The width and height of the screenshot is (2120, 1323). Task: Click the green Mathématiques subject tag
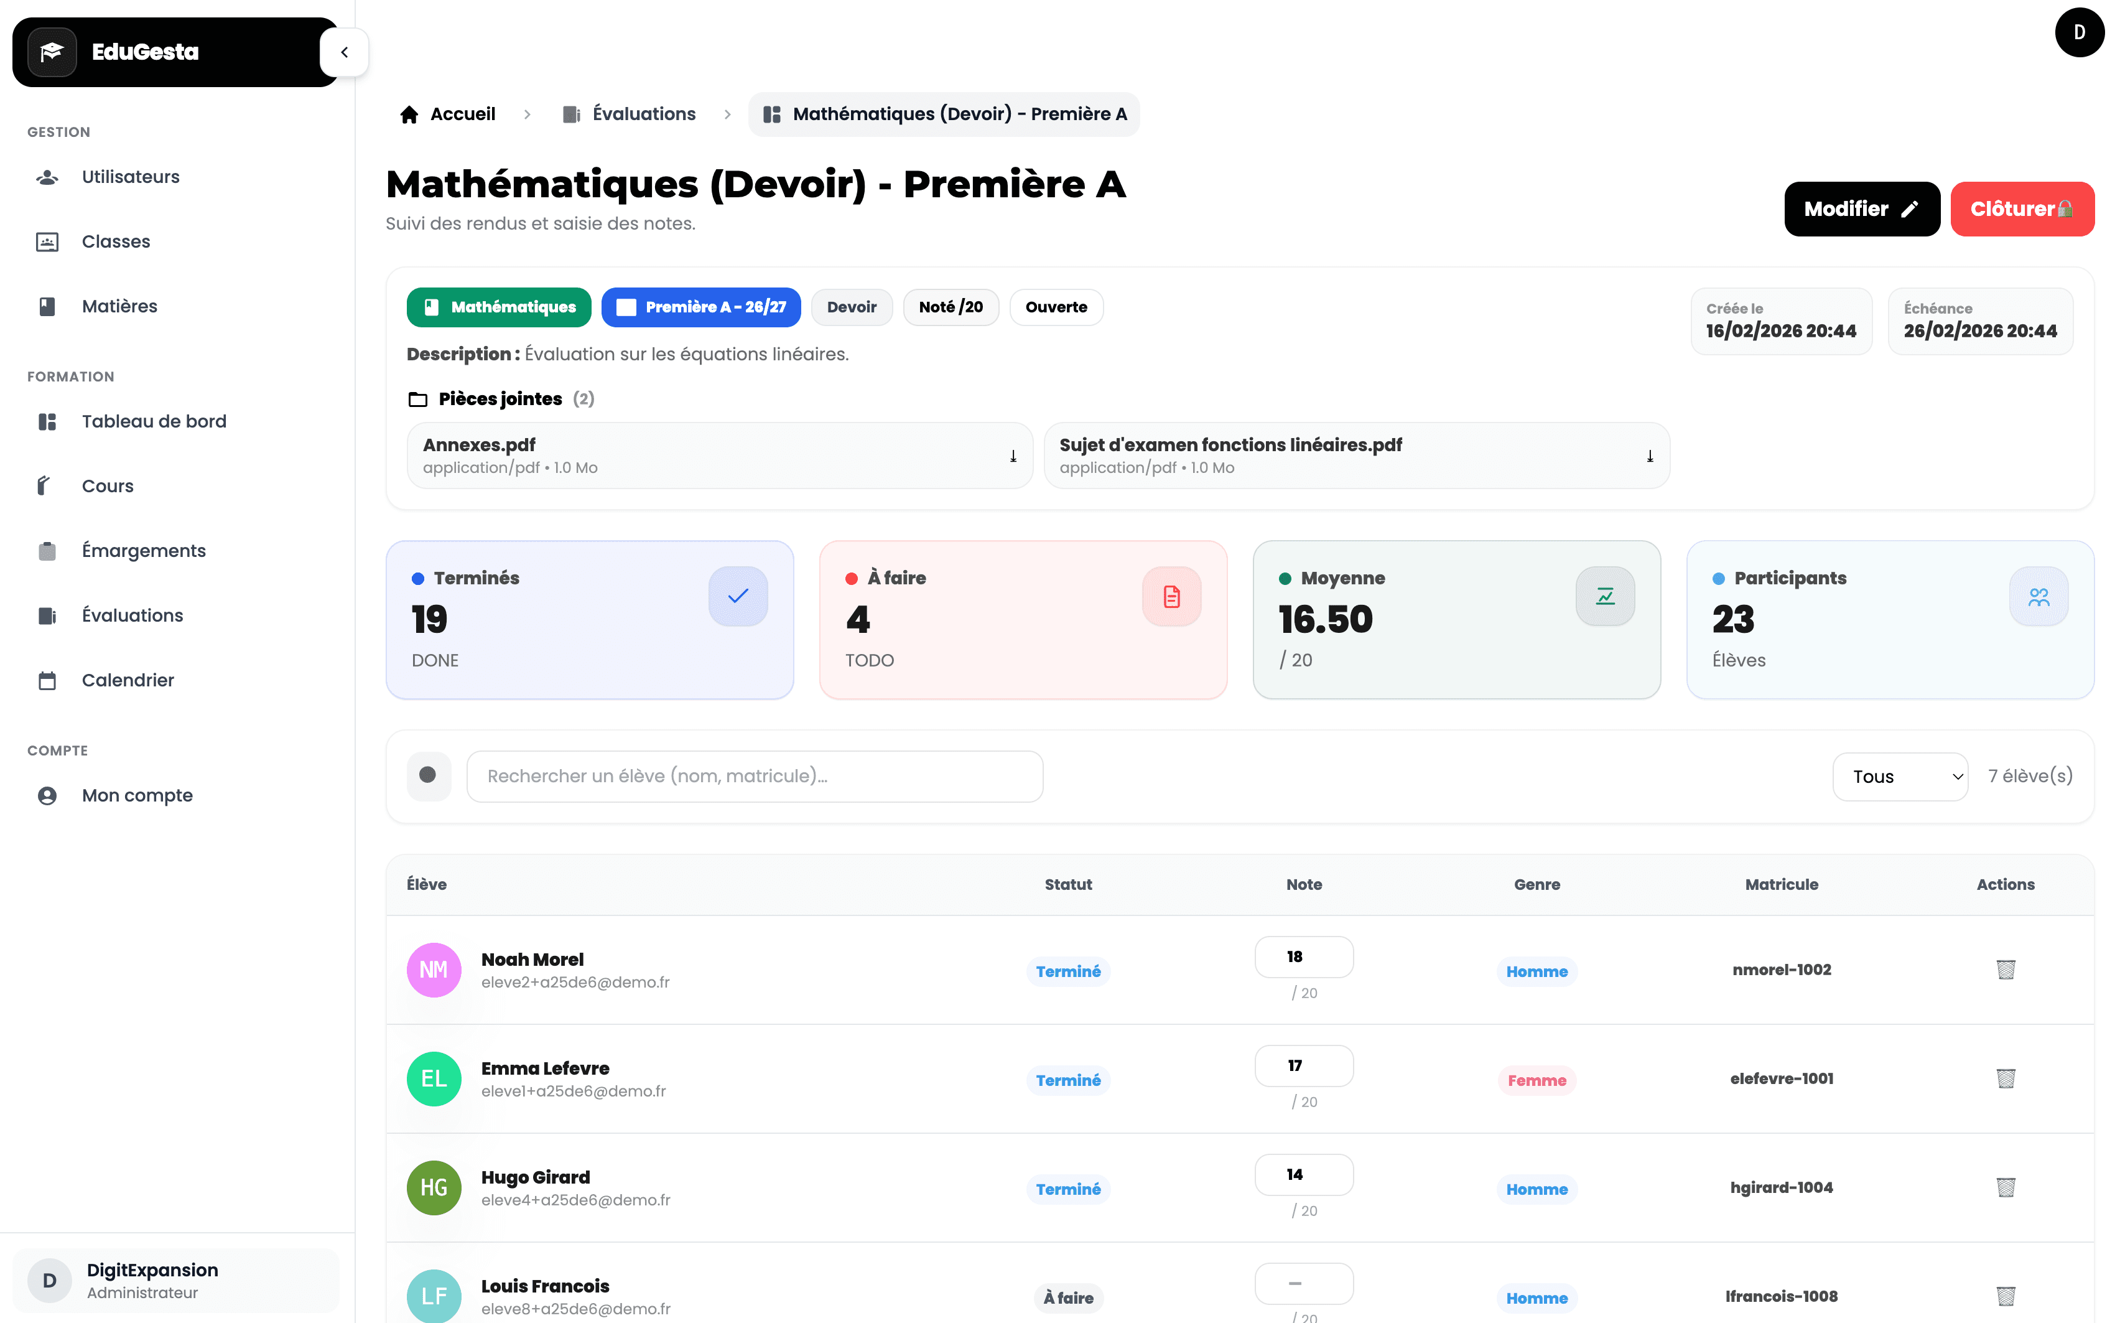pos(498,307)
